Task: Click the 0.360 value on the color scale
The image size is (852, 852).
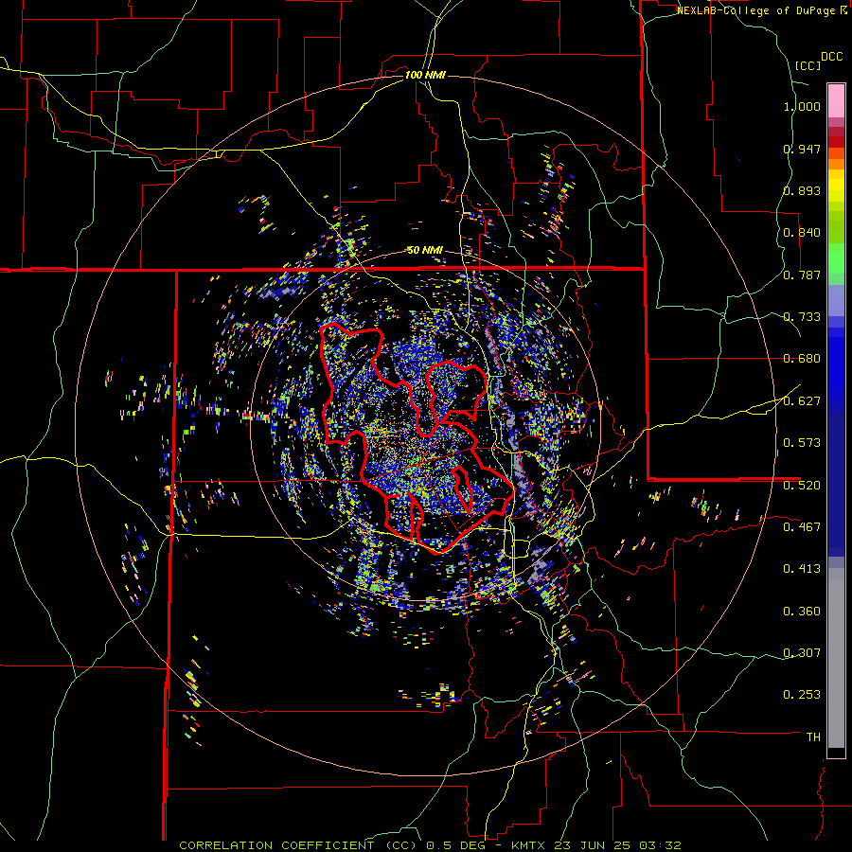Action: pyautogui.click(x=802, y=612)
